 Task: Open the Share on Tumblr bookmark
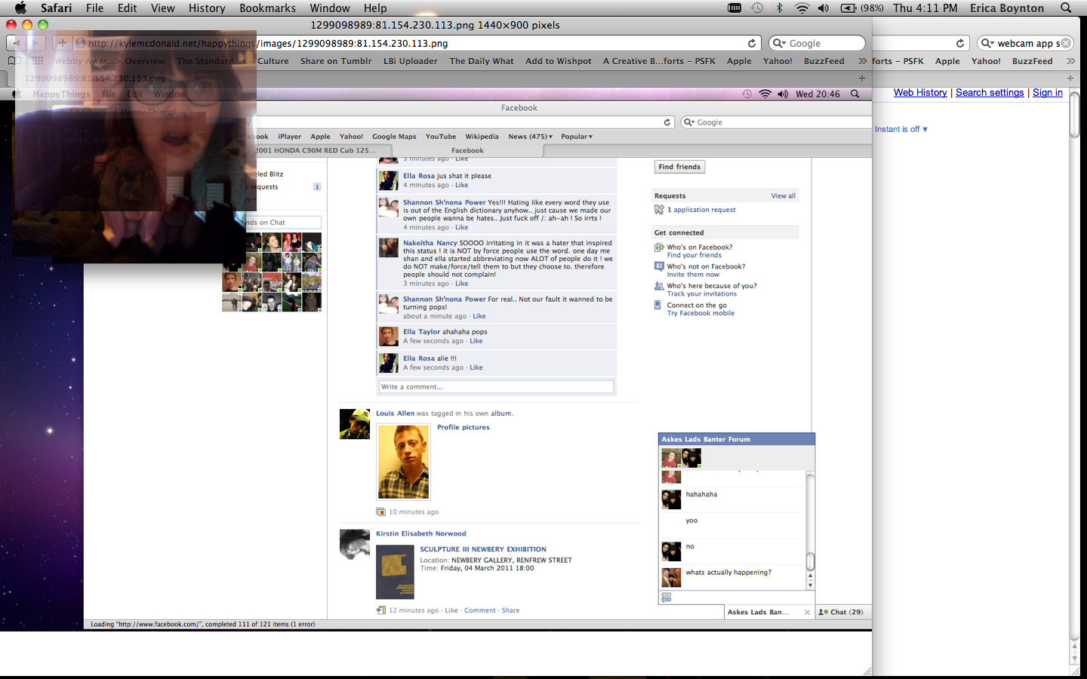pos(336,61)
